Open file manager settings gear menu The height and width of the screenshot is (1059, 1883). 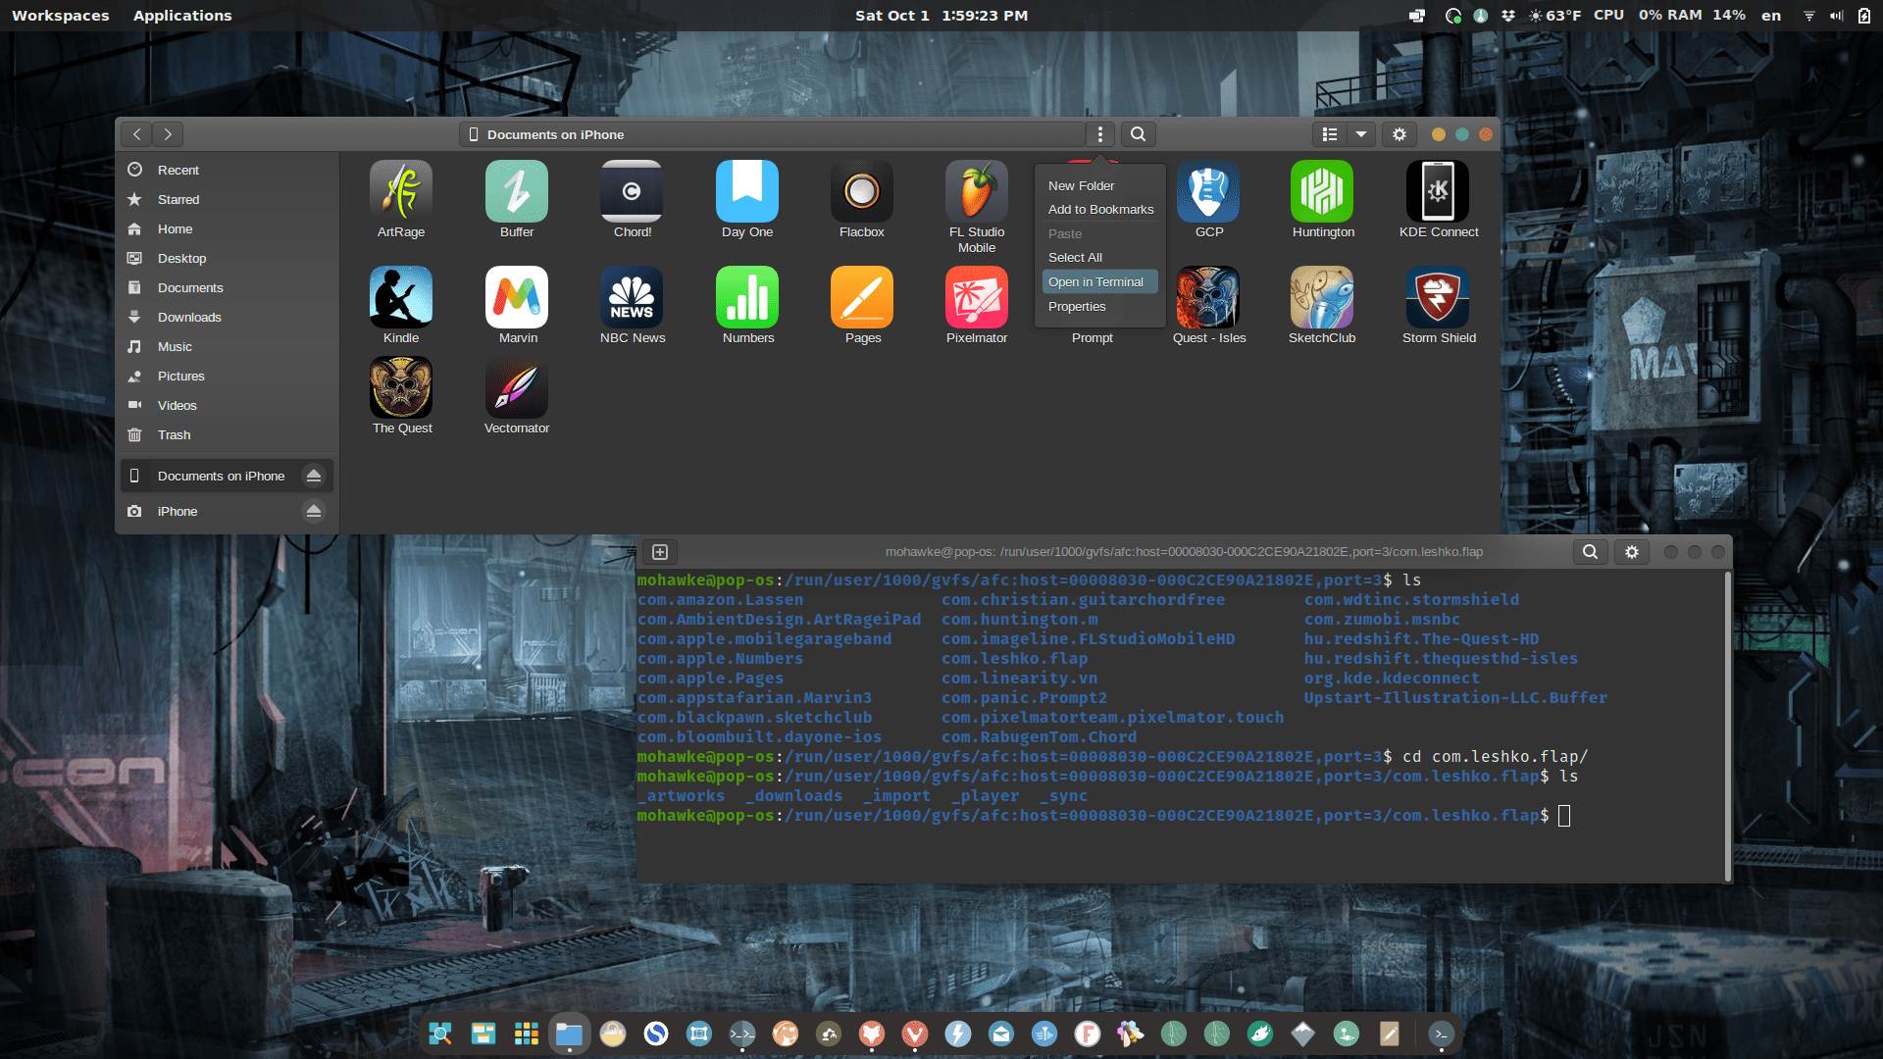pyautogui.click(x=1400, y=134)
